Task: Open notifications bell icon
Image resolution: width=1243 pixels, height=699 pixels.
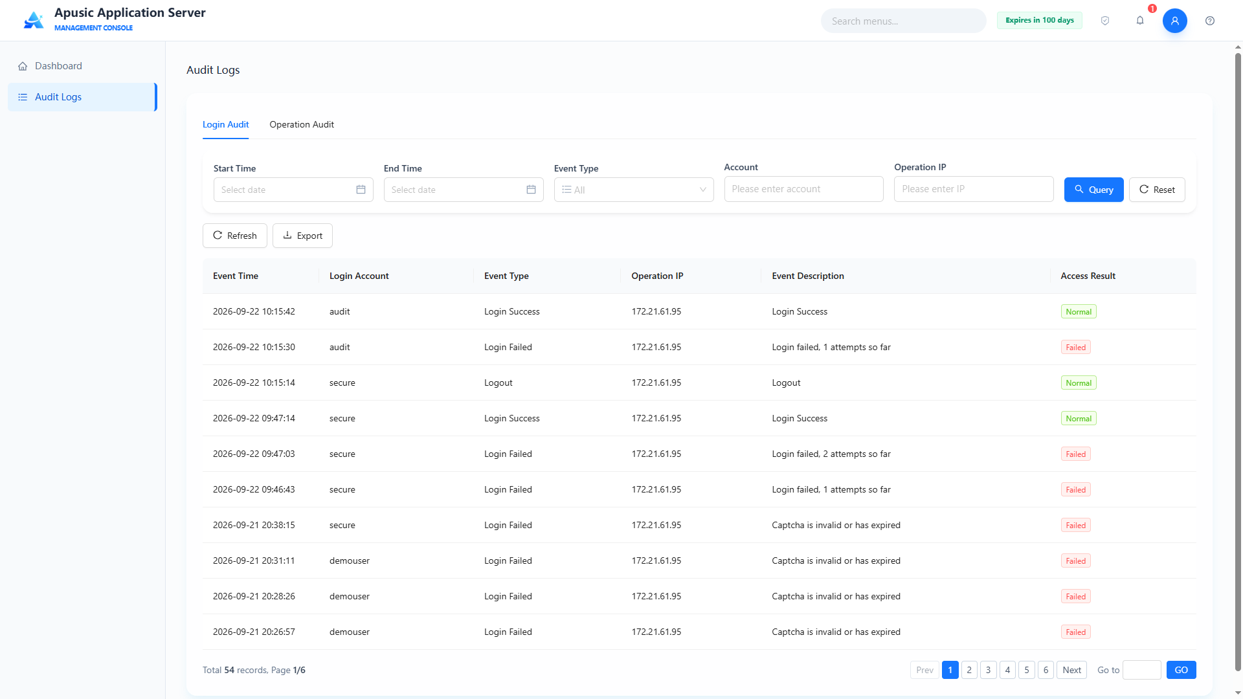Action: click(1140, 21)
